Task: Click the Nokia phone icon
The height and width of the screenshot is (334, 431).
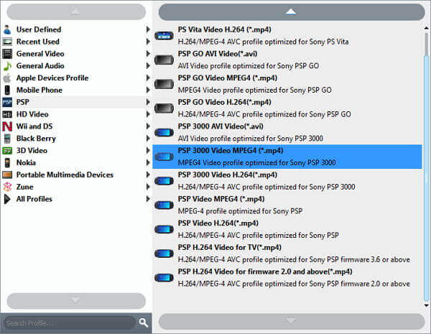Action: click(7, 162)
